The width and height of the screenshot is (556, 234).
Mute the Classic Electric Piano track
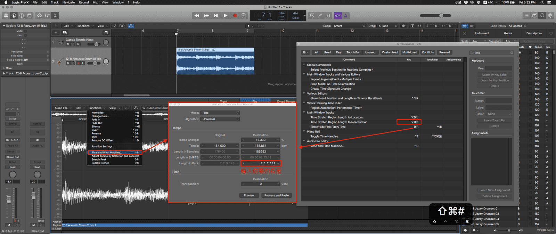pos(68,44)
